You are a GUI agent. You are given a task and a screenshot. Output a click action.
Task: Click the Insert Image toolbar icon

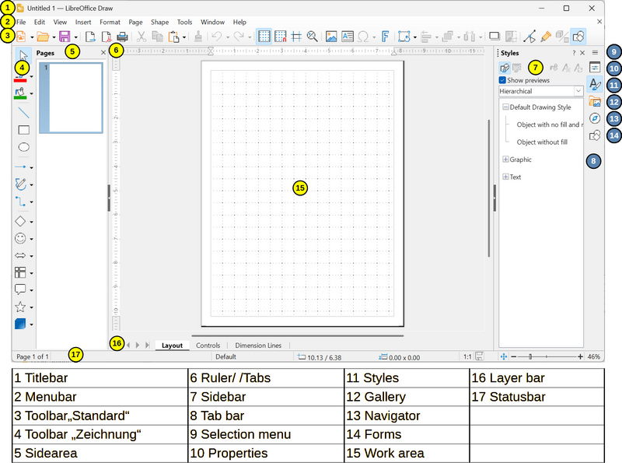click(331, 37)
